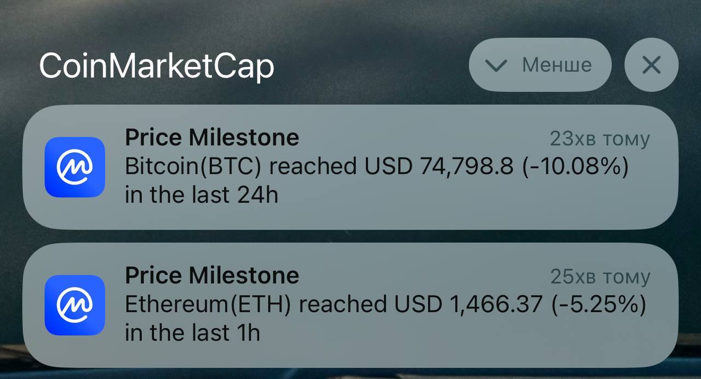Select the -5.25% change figure
The height and width of the screenshot is (379, 701).
(x=599, y=305)
